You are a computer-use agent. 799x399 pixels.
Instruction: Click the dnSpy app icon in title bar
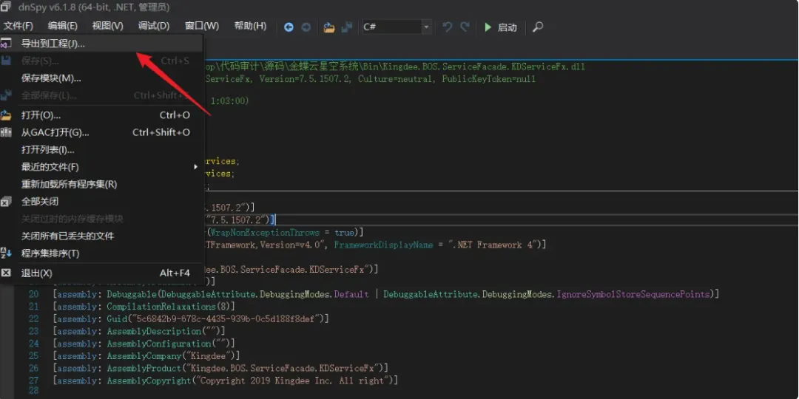5,7
